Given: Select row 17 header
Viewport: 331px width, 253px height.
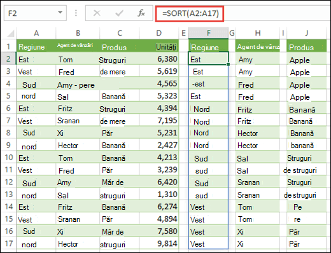Looking at the screenshot, I should [8, 243].
